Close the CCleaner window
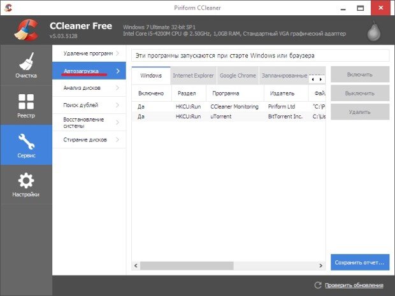The height and width of the screenshot is (296, 395). [x=380, y=8]
